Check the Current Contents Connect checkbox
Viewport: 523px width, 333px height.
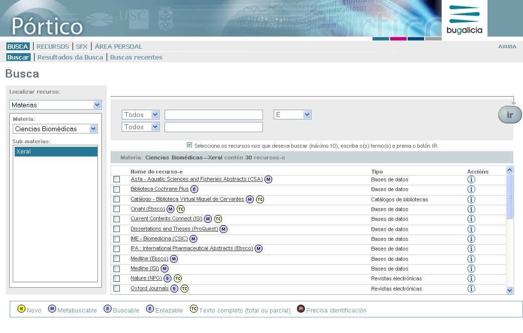click(116, 219)
